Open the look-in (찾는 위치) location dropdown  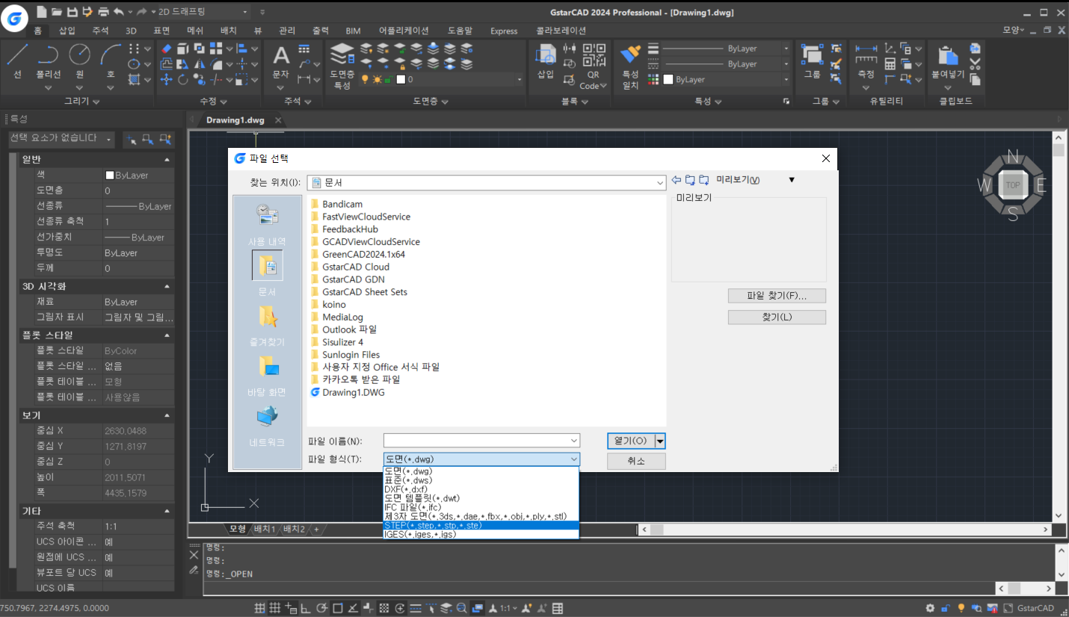click(x=659, y=182)
